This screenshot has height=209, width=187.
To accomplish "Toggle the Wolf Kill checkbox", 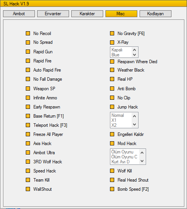I will point(112,171).
